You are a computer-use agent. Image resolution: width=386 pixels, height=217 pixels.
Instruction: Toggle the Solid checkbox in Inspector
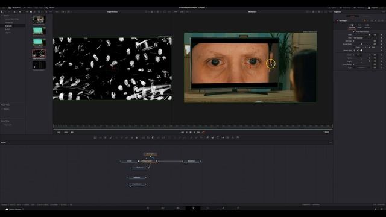370,47
